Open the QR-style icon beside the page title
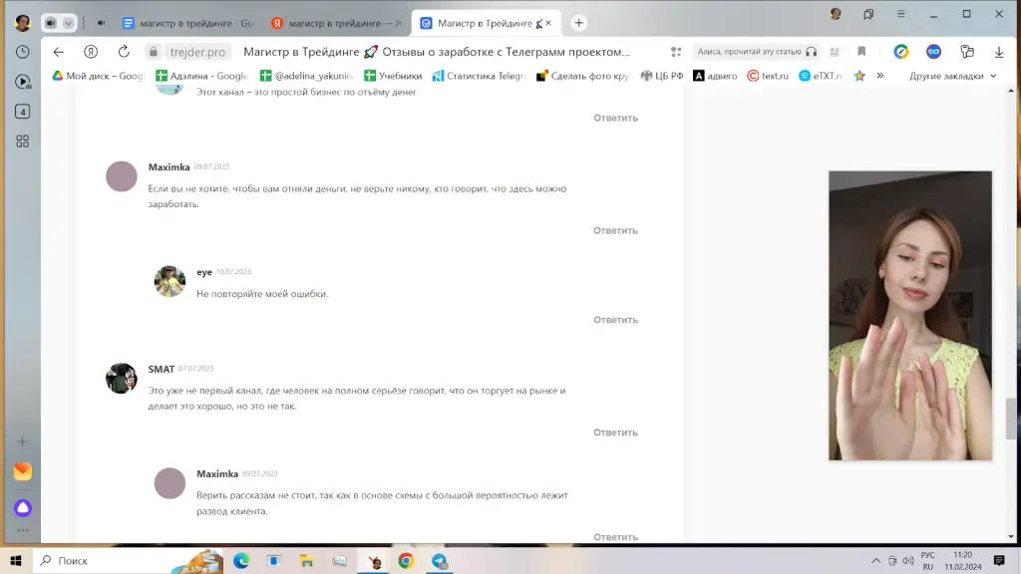The height and width of the screenshot is (574, 1021). 676,52
